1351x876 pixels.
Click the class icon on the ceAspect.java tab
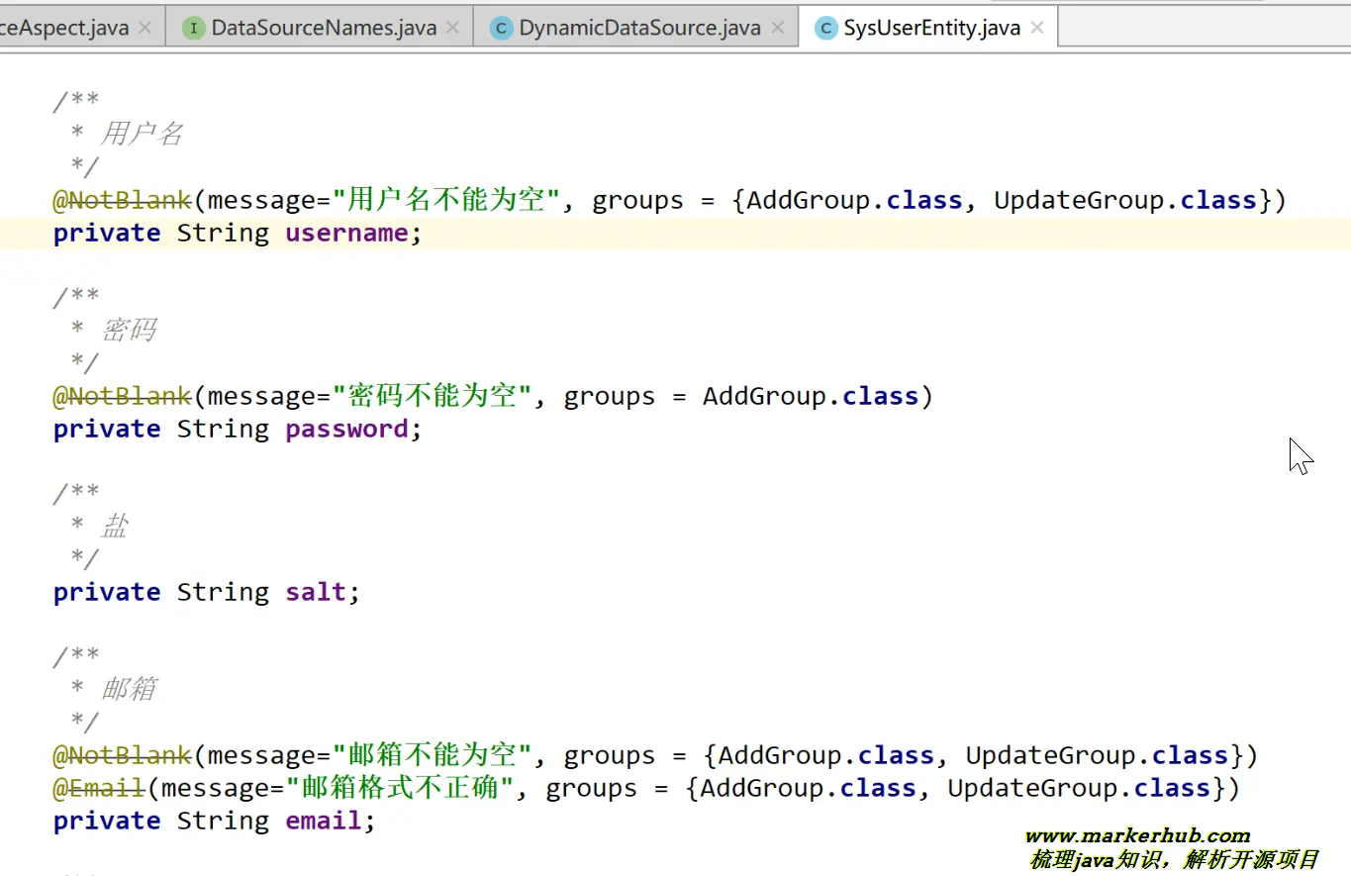tap(6, 28)
